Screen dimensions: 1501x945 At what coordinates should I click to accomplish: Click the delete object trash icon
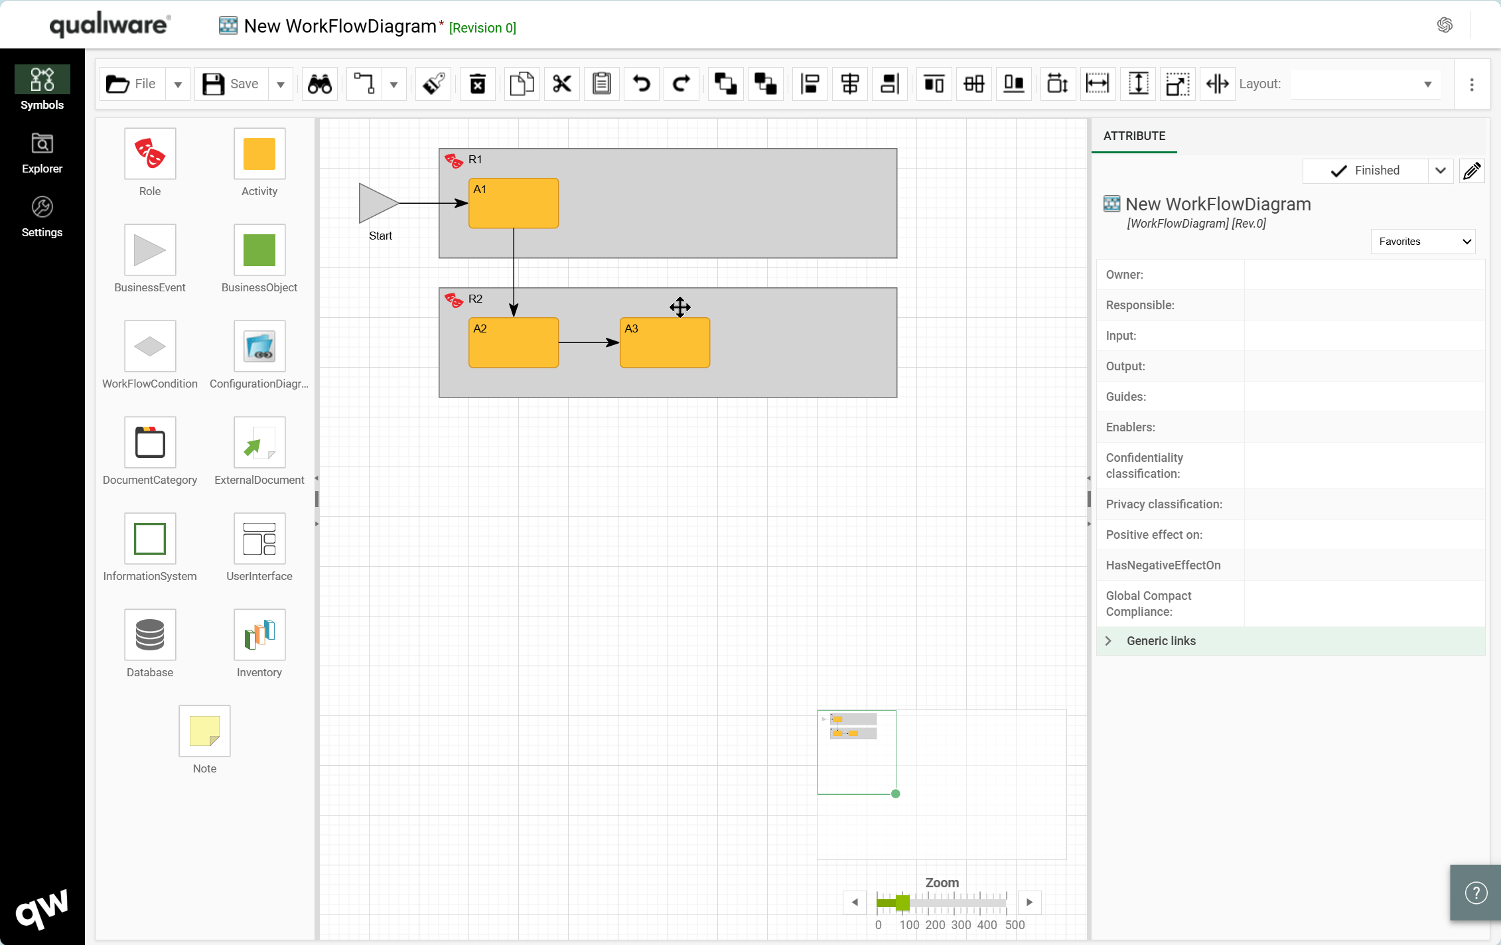pos(477,84)
